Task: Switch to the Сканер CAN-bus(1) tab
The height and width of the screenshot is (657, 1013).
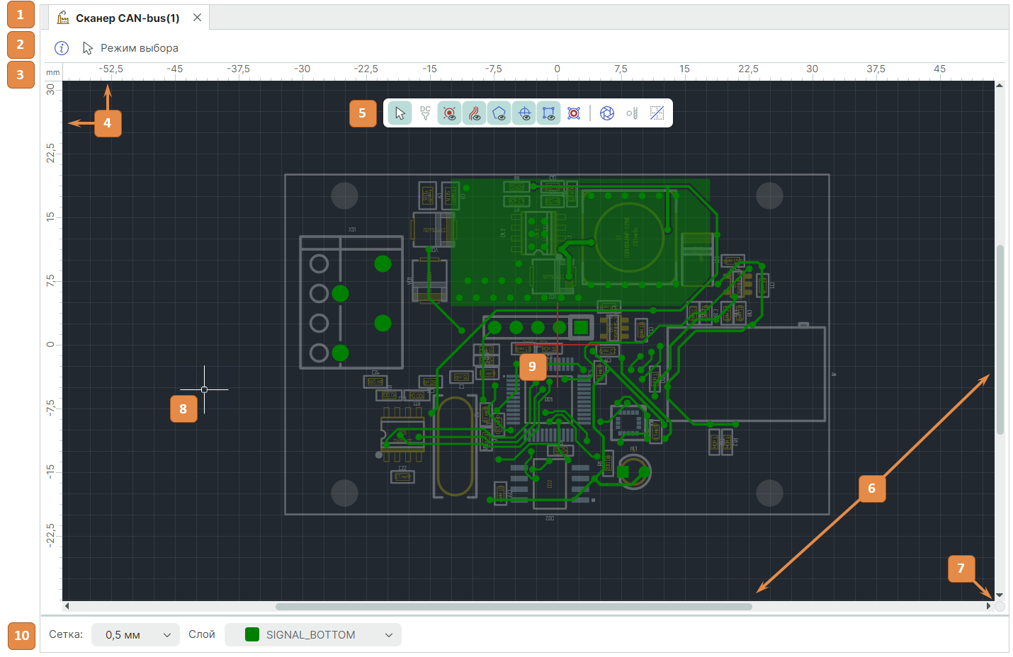Action: (127, 18)
